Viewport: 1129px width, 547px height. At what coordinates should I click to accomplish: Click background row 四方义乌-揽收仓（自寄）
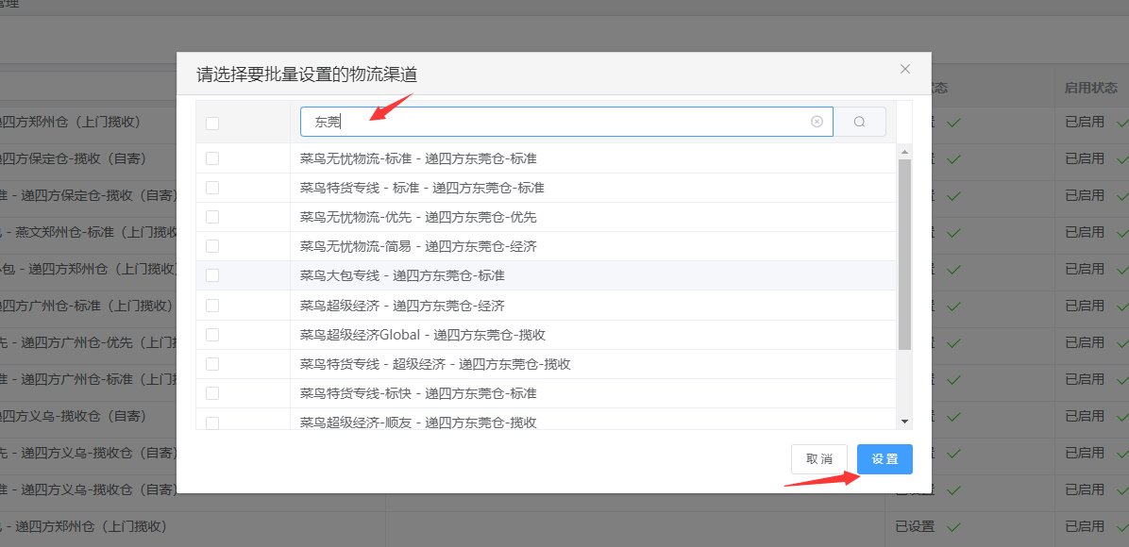(x=74, y=416)
